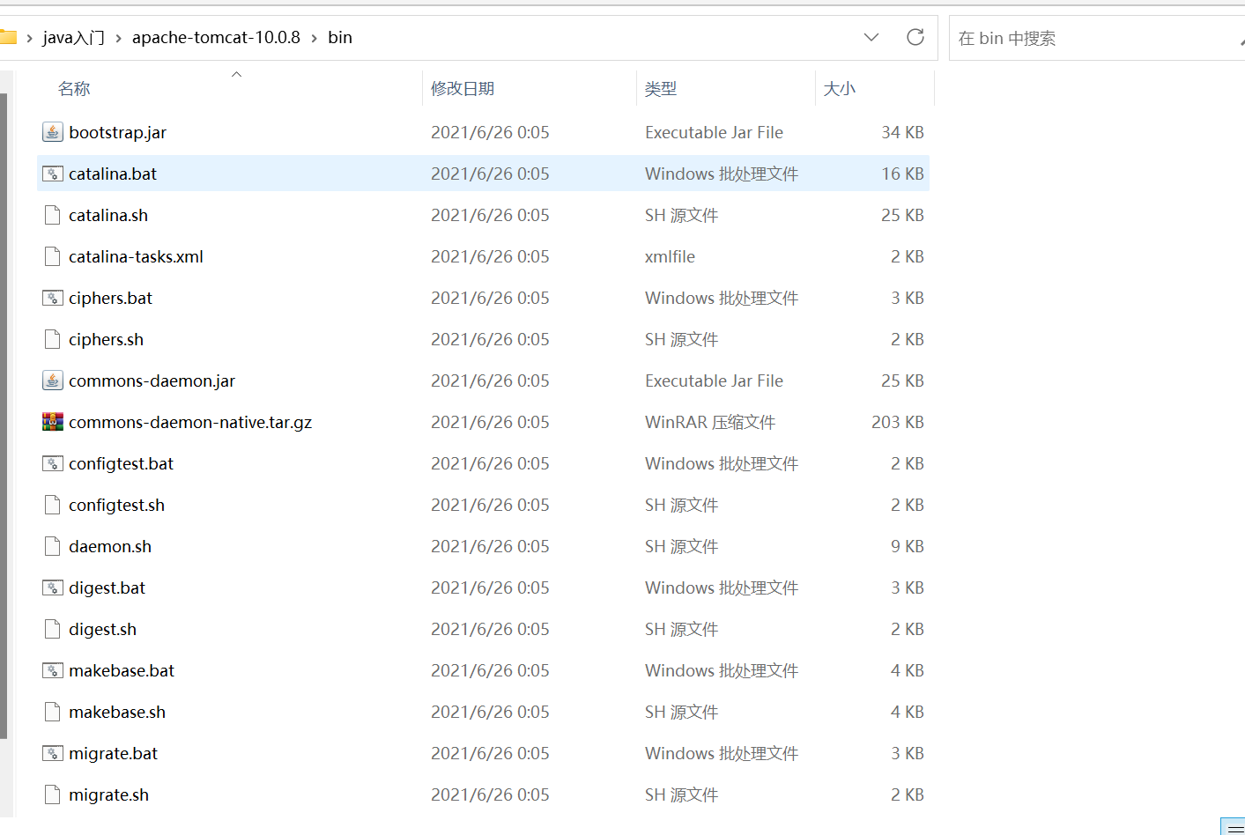The image size is (1245, 835).
Task: Click the 16 KB size of catalina.bat
Action: pos(902,174)
